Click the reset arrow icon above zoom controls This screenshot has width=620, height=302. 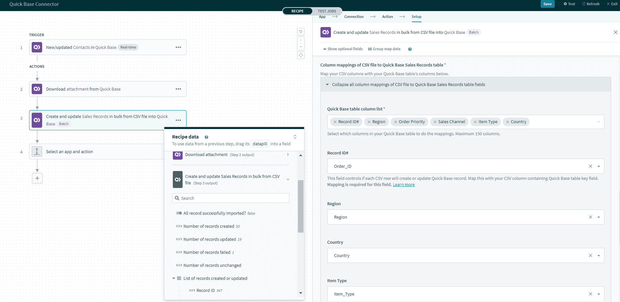coord(301,31)
